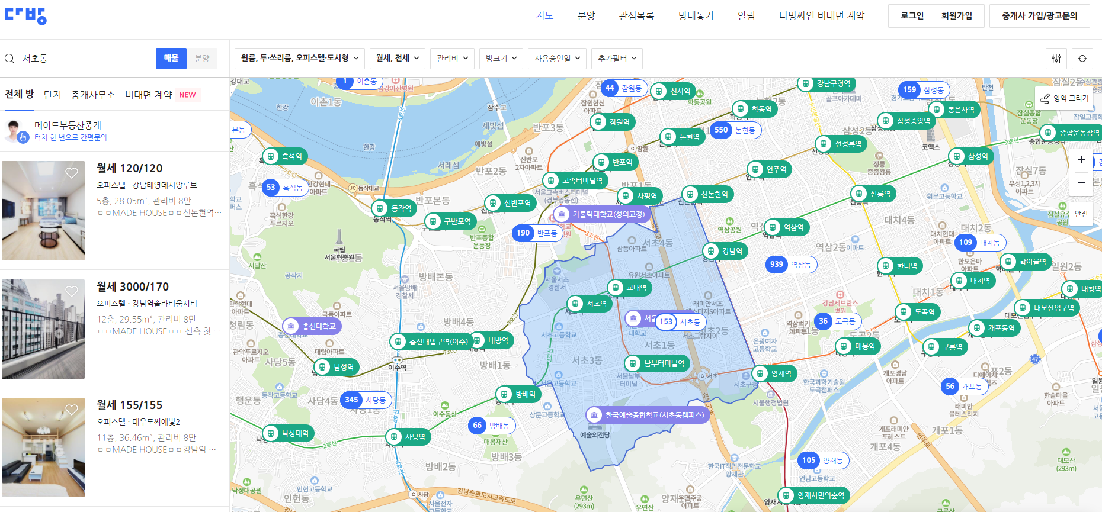Select the 비대면 계약 tab
The image size is (1102, 512).
tap(149, 95)
